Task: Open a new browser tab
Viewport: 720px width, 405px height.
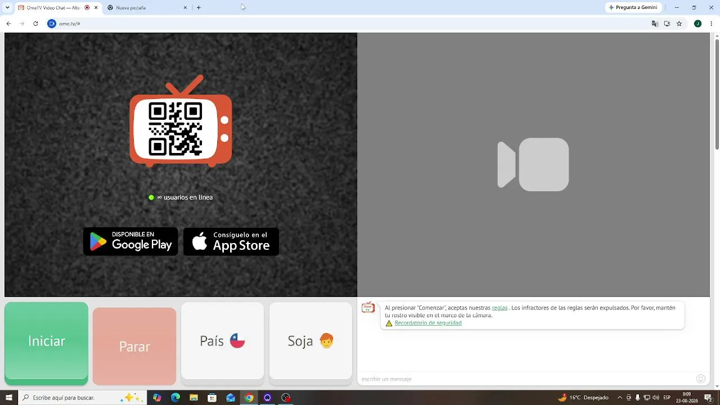Action: (199, 7)
